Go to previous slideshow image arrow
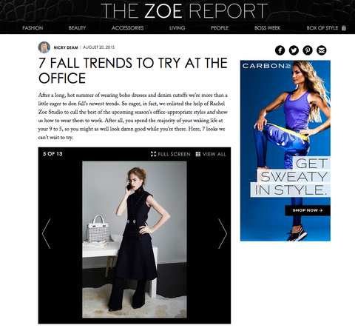 click(47, 233)
